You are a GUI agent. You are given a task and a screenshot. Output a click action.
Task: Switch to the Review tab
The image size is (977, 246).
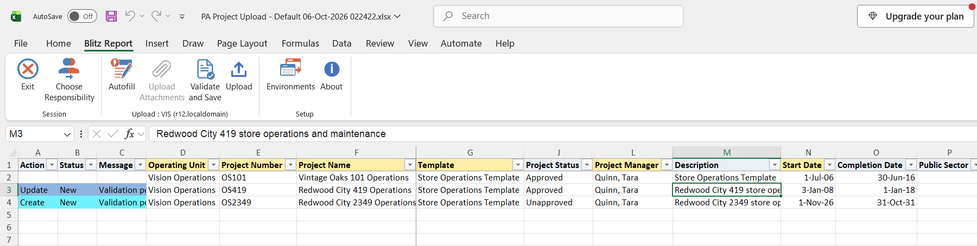coord(380,43)
